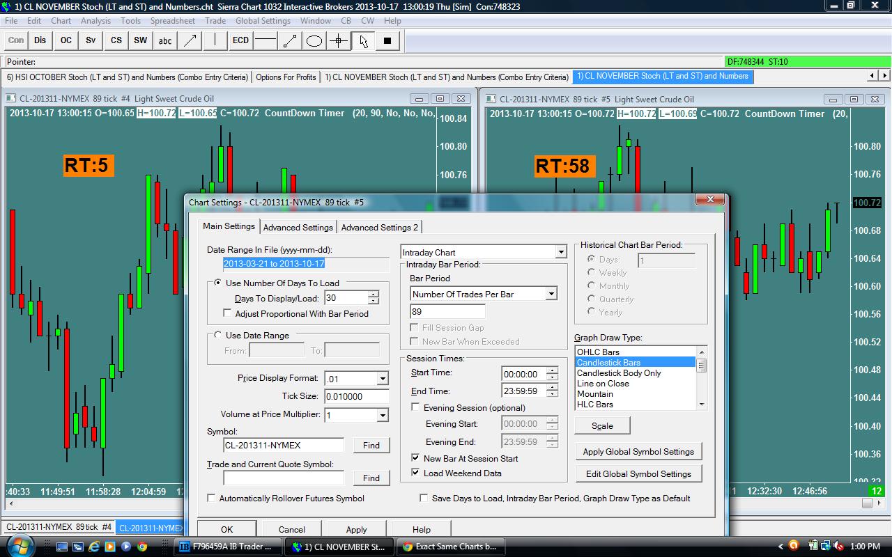This screenshot has height=557, width=892.
Task: Click the black square stop toolbar icon
Action: click(387, 40)
